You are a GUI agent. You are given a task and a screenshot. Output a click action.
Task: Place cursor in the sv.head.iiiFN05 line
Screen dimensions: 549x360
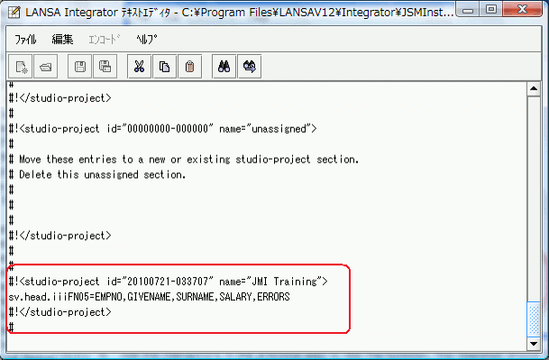coord(149,297)
